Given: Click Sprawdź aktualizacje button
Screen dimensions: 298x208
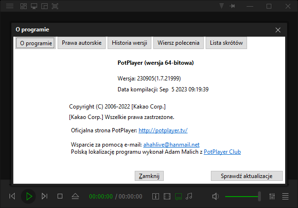Looking at the screenshot, I should (x=247, y=176).
